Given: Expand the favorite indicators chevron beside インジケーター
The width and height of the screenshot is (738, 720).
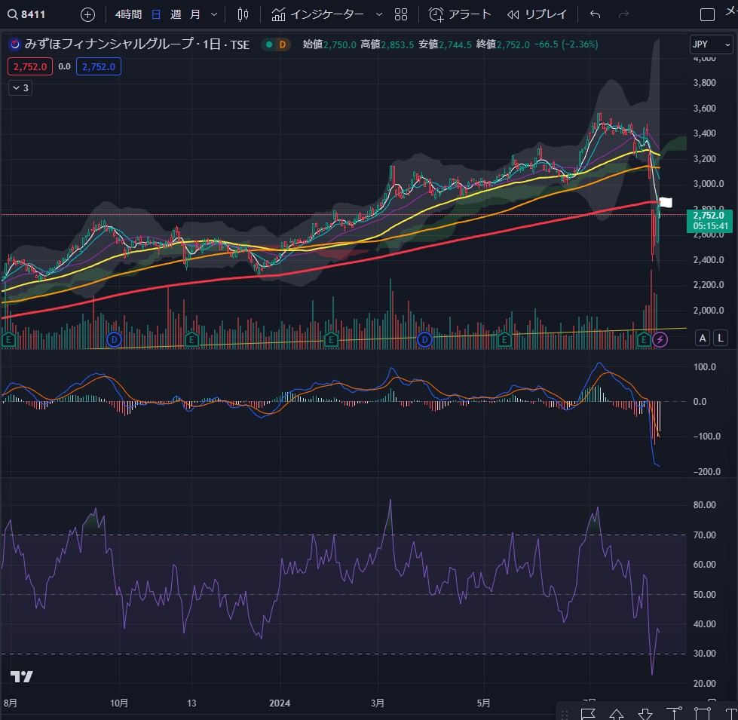Looking at the screenshot, I should tap(379, 14).
